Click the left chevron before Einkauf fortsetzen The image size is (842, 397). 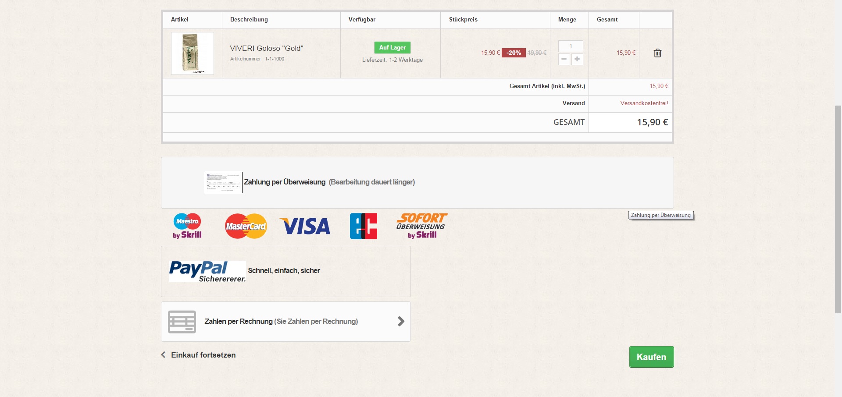[x=163, y=355]
